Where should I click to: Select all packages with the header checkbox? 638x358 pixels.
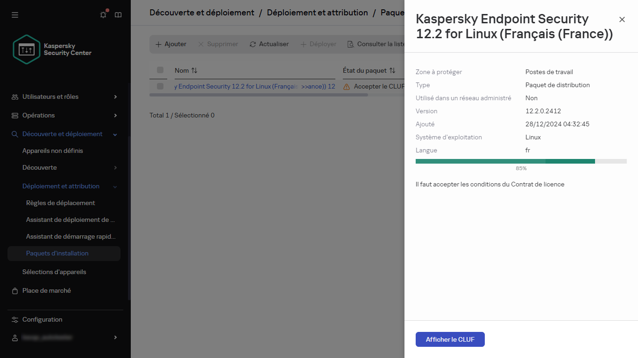160,69
